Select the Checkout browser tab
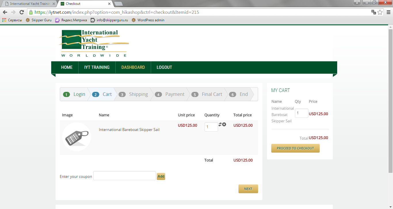The image size is (393, 209). point(85,4)
